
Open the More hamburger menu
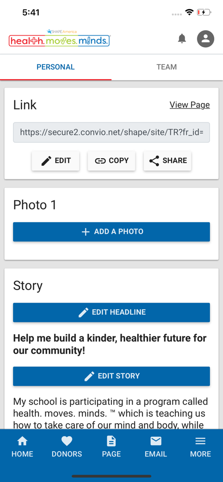click(200, 447)
